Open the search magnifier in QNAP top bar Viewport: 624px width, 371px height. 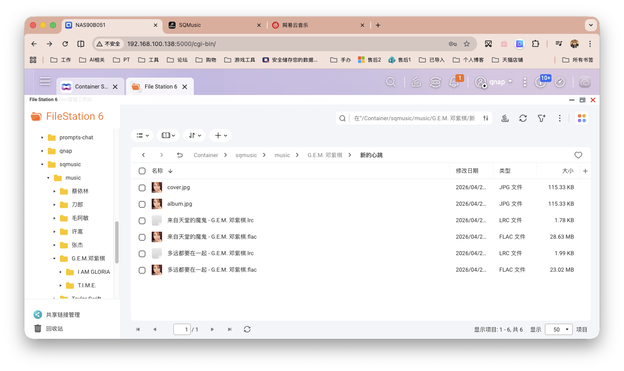click(x=391, y=82)
